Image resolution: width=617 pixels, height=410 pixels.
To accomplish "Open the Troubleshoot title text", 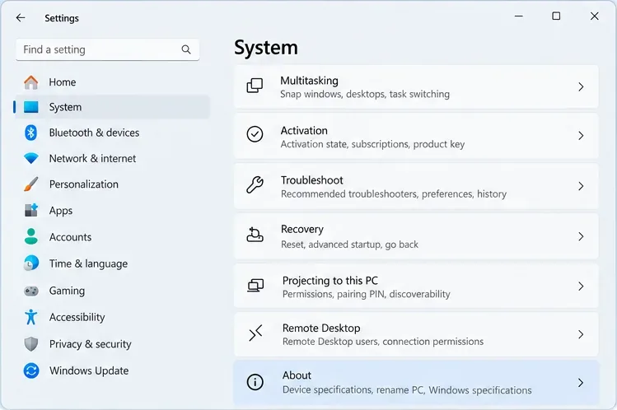I will 311,180.
